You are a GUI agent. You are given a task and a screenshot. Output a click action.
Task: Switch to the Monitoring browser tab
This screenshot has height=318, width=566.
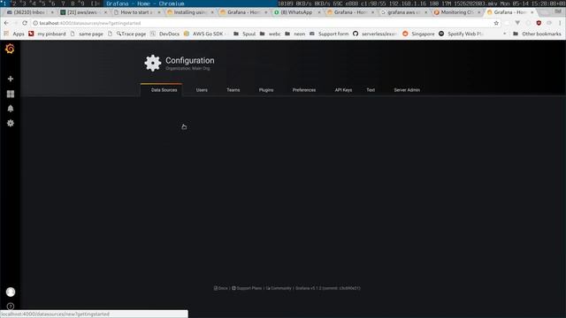457,12
